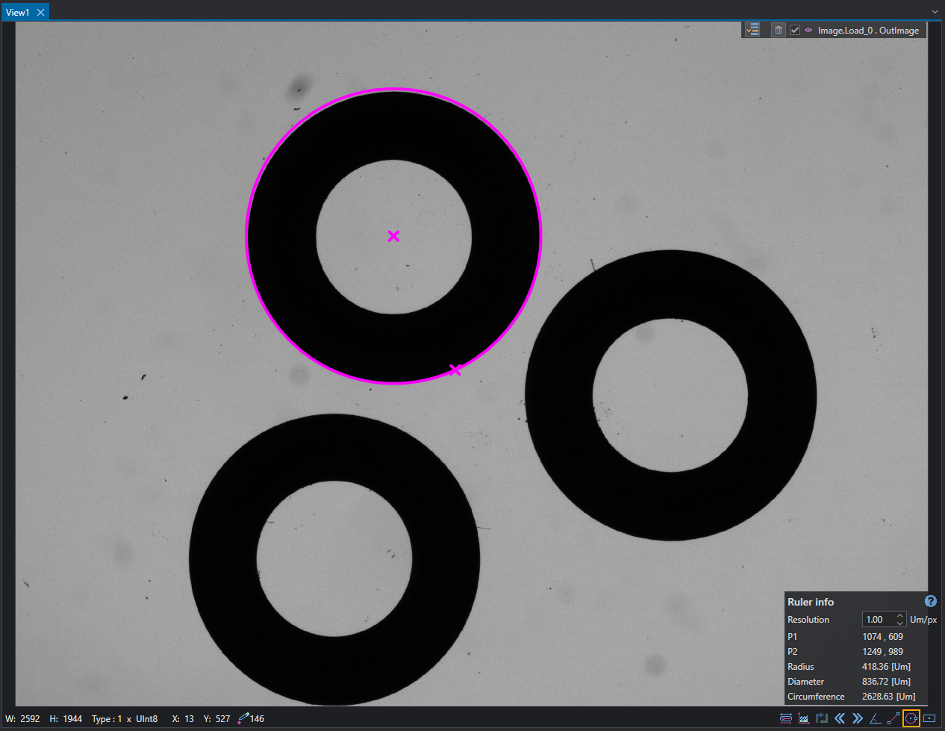Screen dimensions: 945x731
Task: Delete image layer with trash icon
Action: pos(779,31)
